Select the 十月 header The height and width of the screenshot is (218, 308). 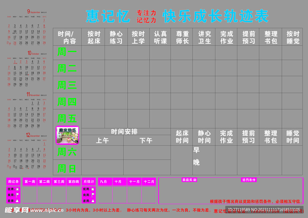click(x=120, y=182)
